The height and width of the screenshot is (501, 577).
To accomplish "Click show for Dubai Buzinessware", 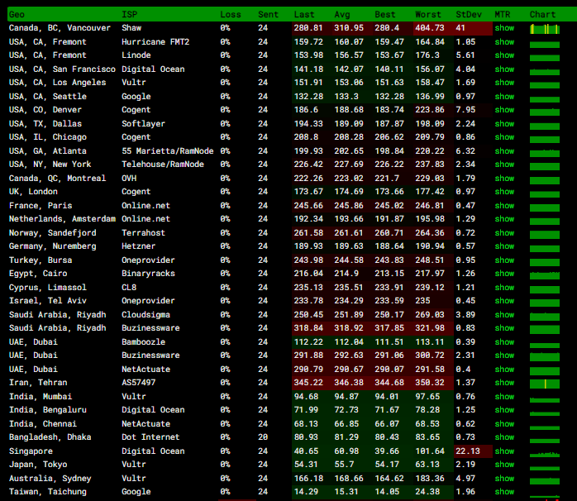I will [504, 355].
